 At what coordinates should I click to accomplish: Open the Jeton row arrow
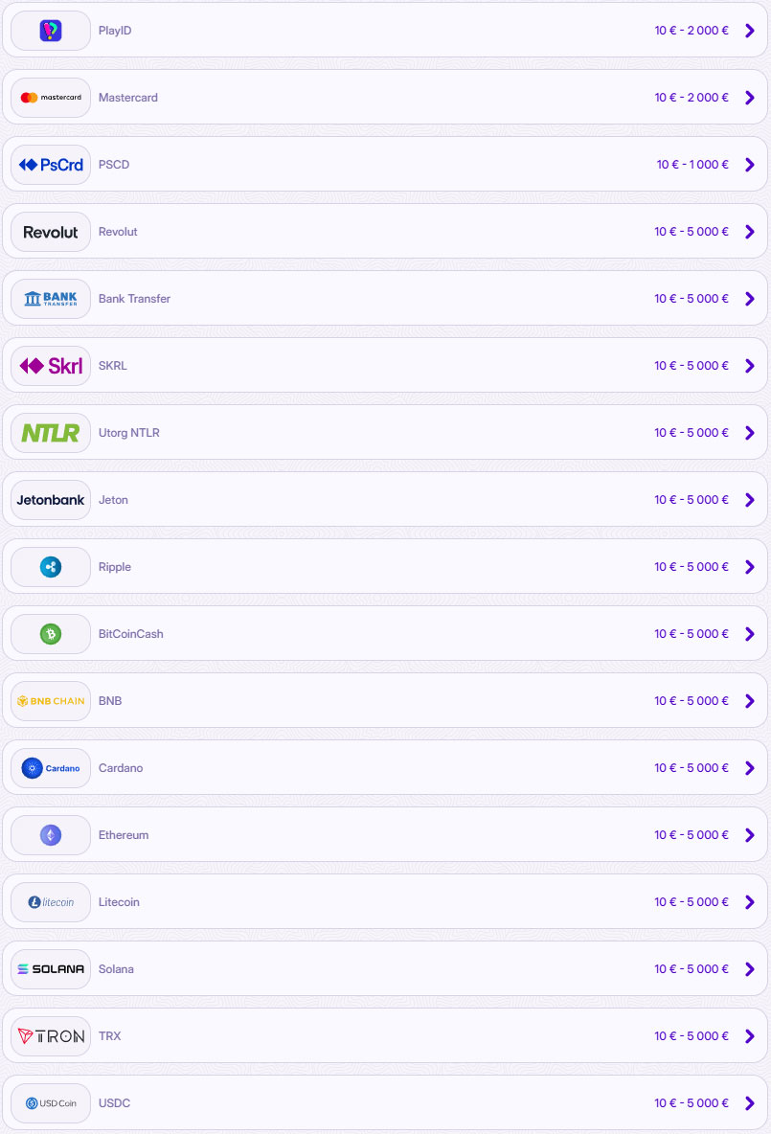[x=750, y=500]
